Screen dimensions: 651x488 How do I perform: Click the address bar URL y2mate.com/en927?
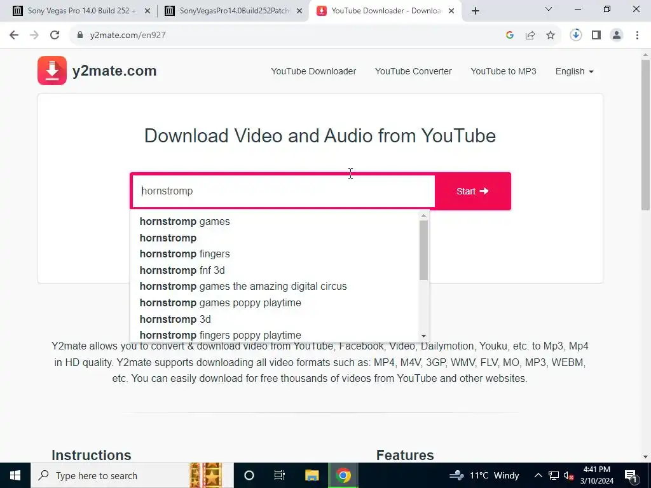pyautogui.click(x=128, y=36)
